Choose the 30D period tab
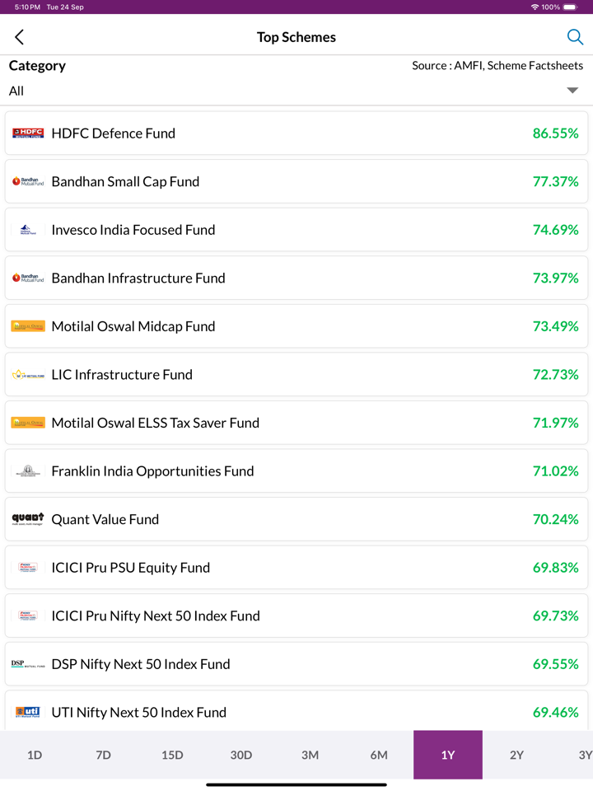The width and height of the screenshot is (593, 791). click(241, 755)
